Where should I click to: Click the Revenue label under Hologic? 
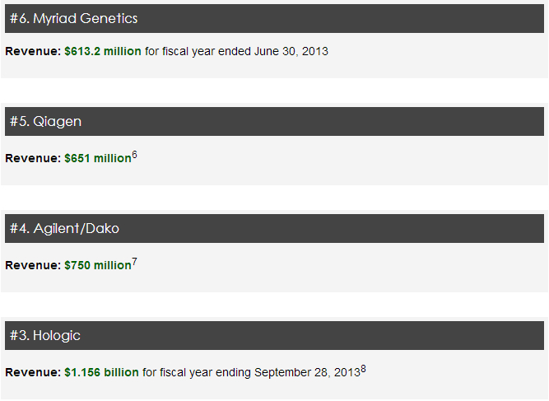pyautogui.click(x=33, y=372)
